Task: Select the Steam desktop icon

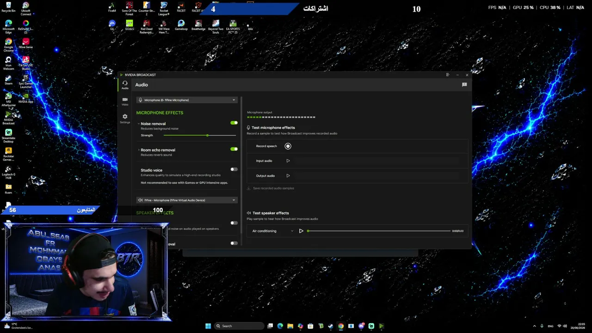Action: 8,80
